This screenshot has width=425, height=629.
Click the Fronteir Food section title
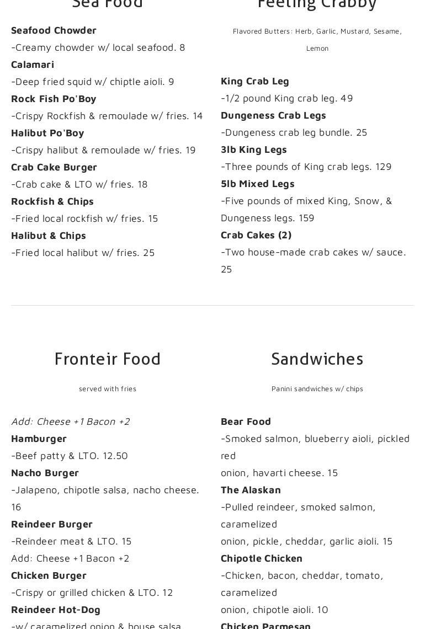click(x=108, y=359)
